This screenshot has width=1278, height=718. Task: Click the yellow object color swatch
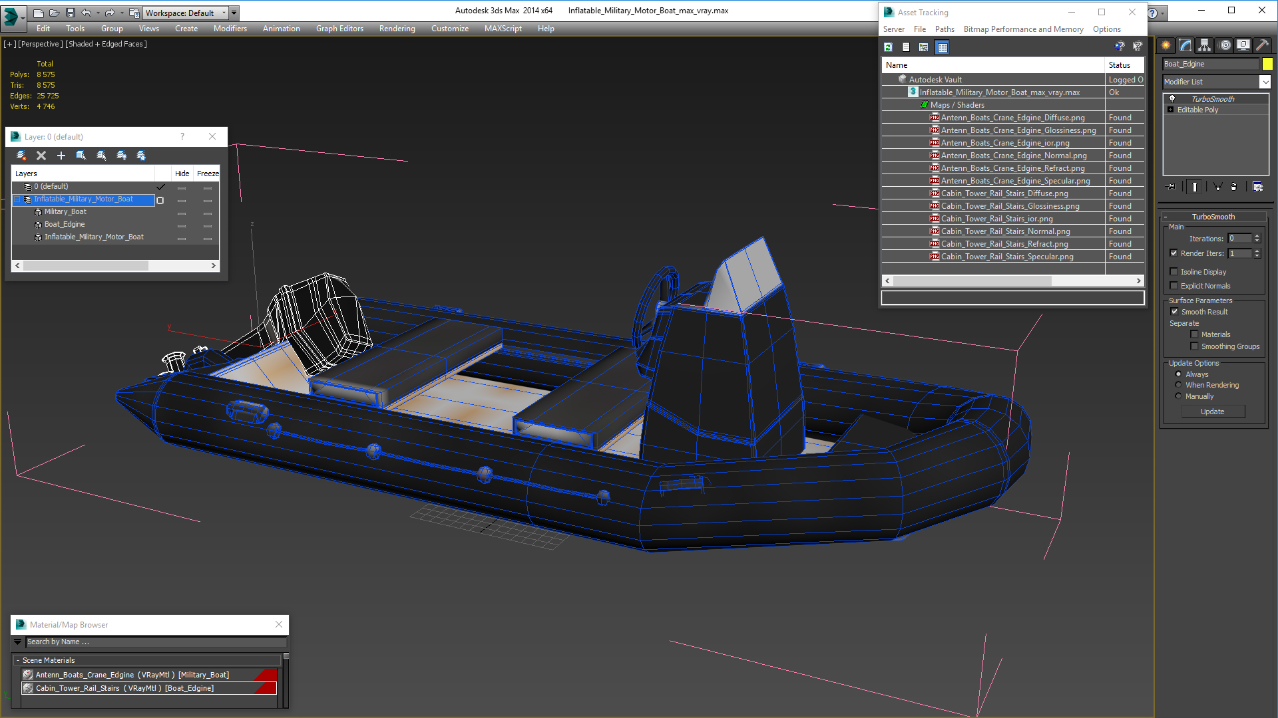coord(1267,64)
